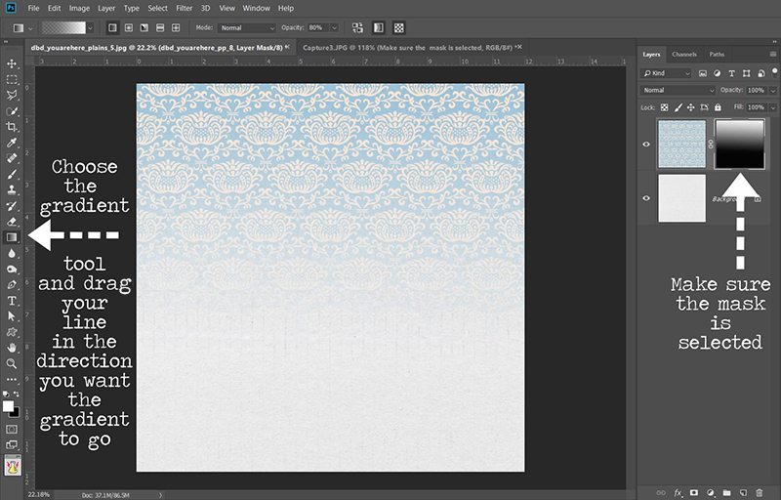Switch to the Channels tab

684,55
